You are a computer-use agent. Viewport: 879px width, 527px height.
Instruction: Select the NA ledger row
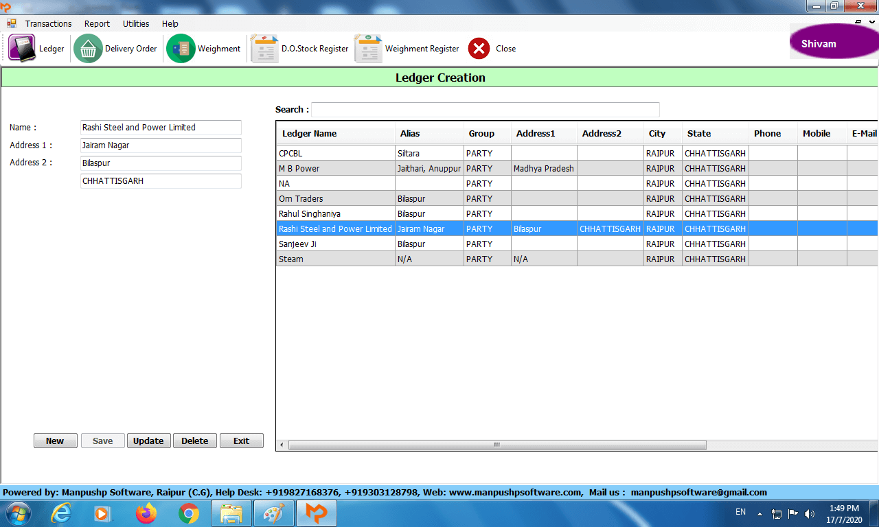(x=577, y=183)
